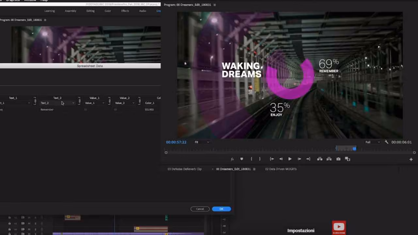Open the Value_1 mapping dropdown
Viewport: 418px width, 235px height.
(x=95, y=103)
